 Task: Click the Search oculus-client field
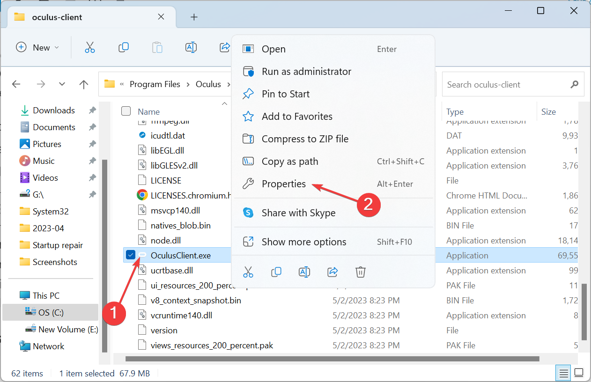click(513, 84)
